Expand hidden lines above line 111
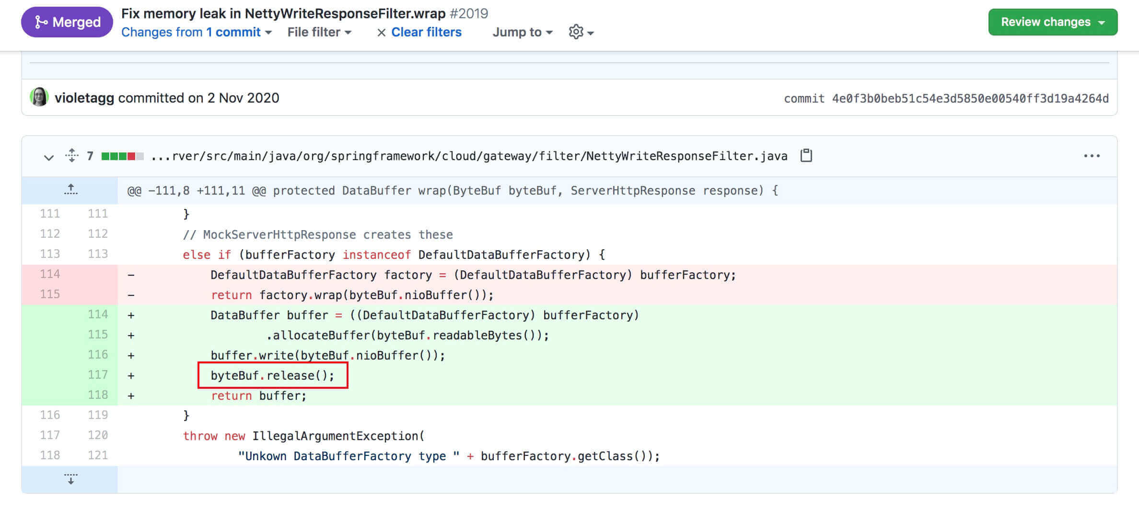The width and height of the screenshot is (1139, 512). pos(70,190)
